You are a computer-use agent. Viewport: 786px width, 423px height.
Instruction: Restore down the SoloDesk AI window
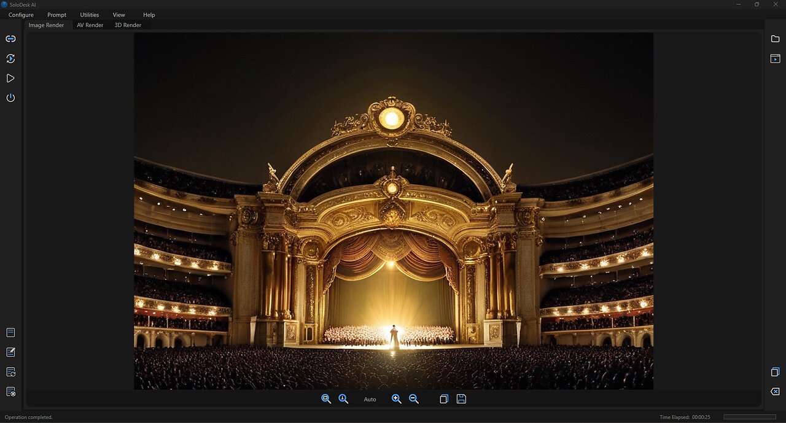[757, 4]
